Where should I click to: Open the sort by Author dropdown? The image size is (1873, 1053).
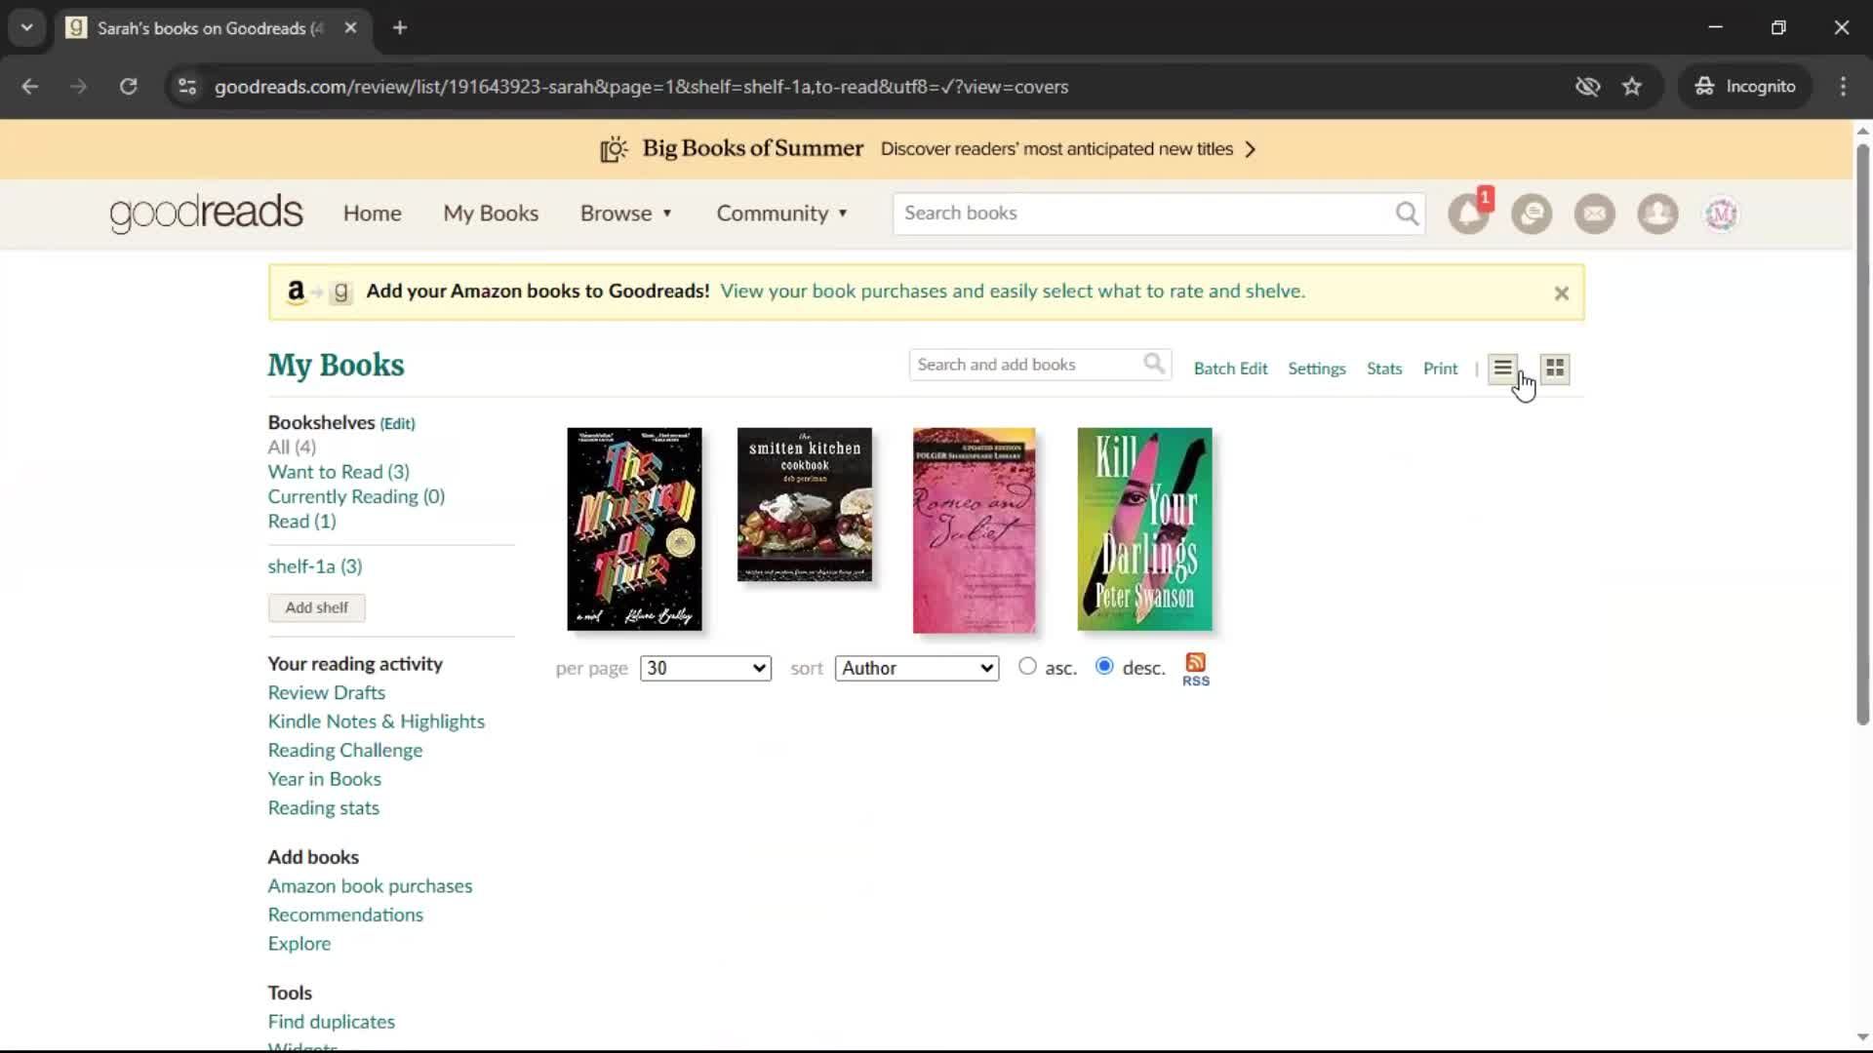click(x=917, y=669)
